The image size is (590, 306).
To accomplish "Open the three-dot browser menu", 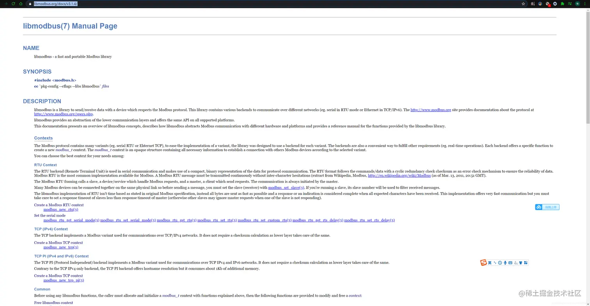I will tap(585, 4).
